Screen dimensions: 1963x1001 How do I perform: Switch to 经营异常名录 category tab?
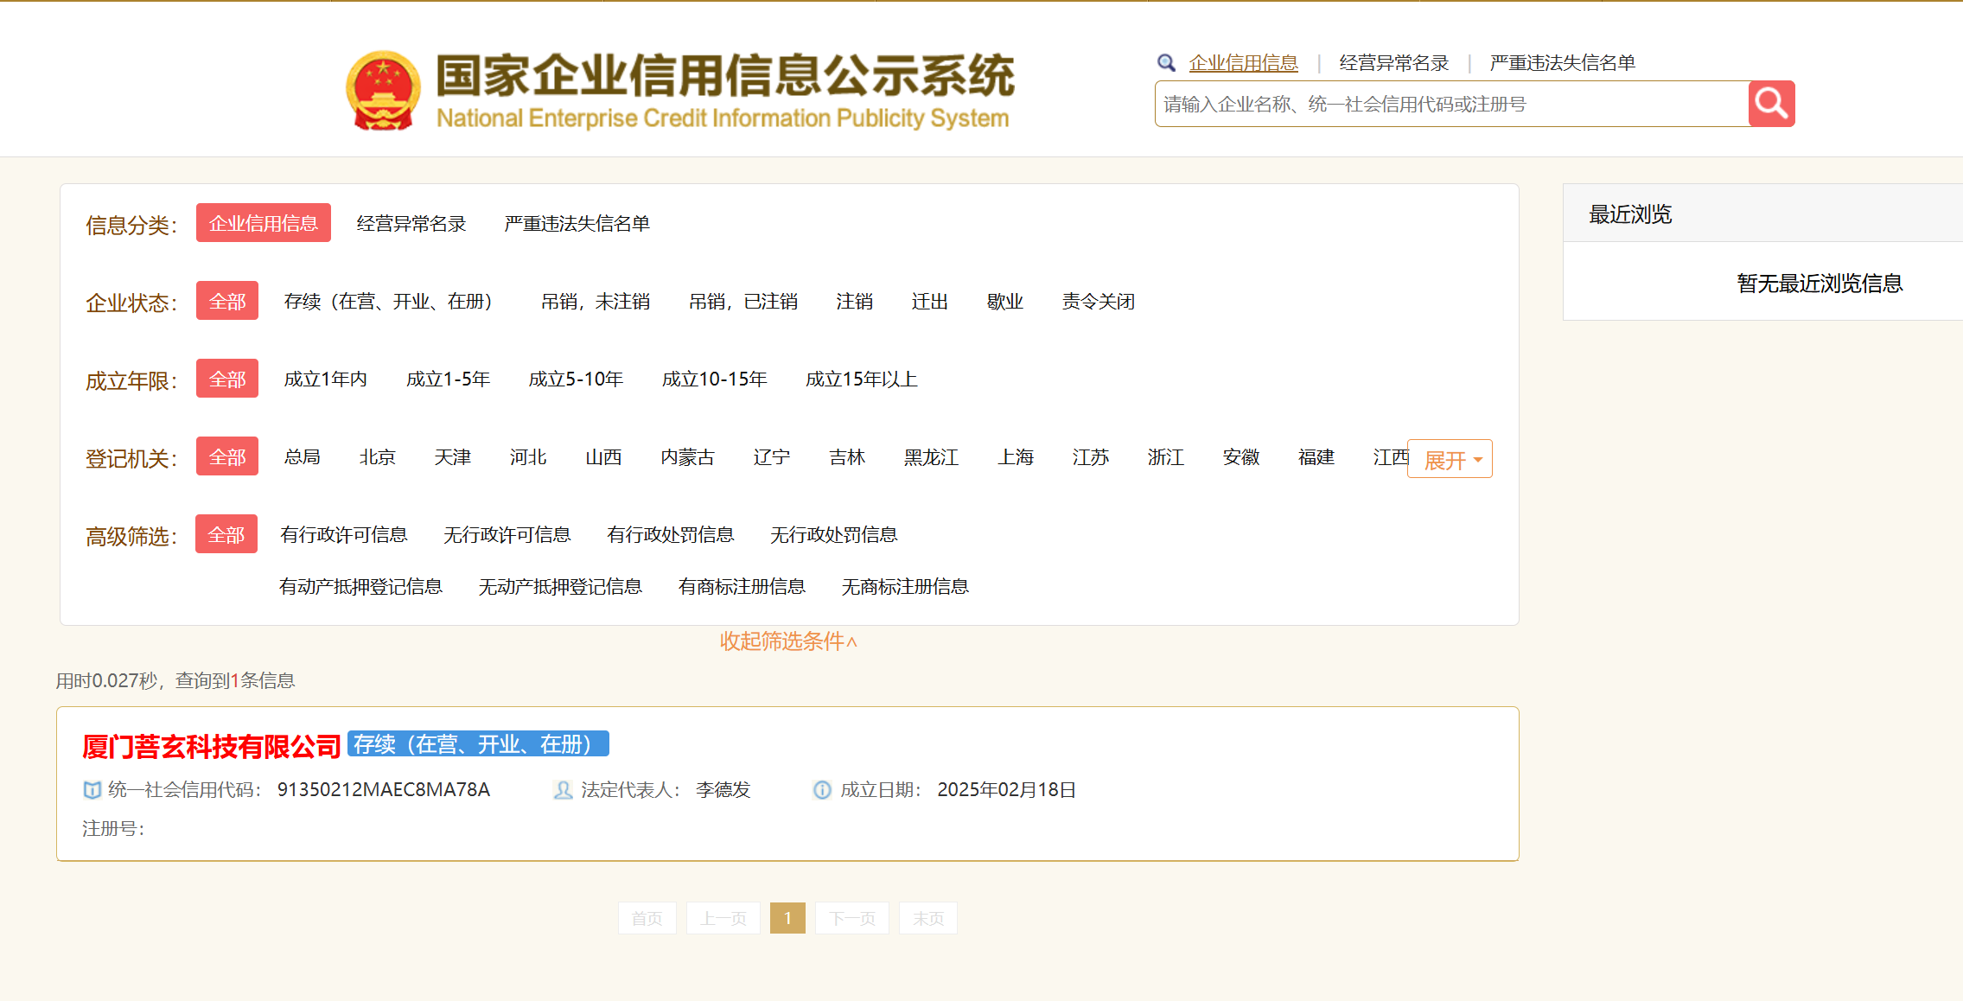[x=411, y=223]
